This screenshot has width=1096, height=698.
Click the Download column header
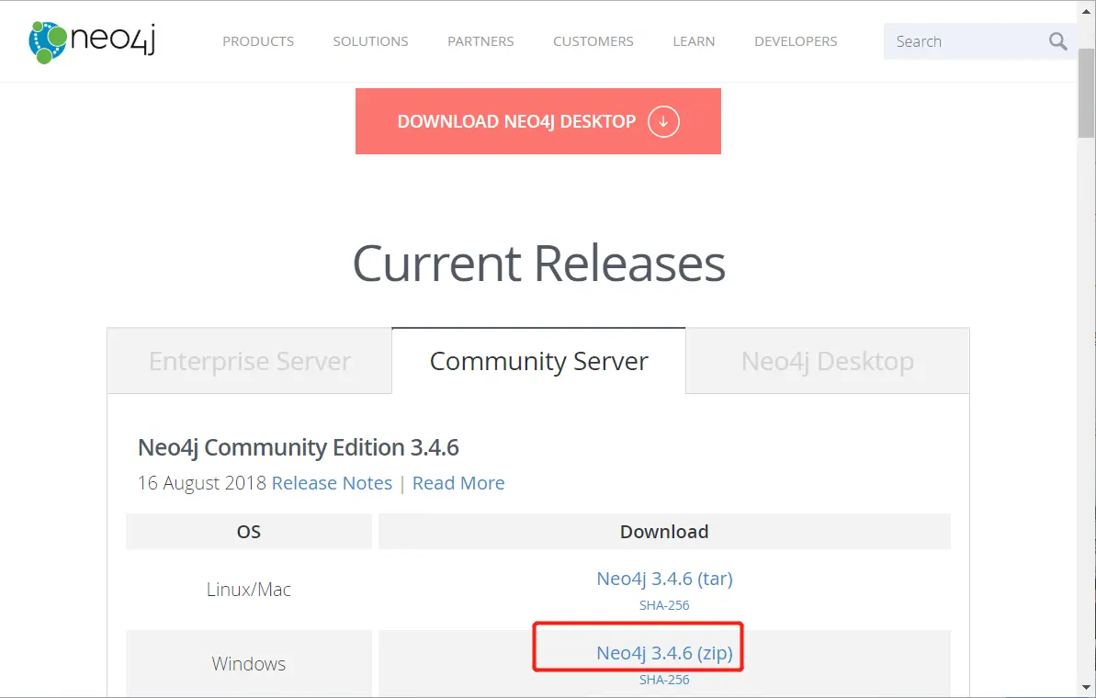(664, 532)
